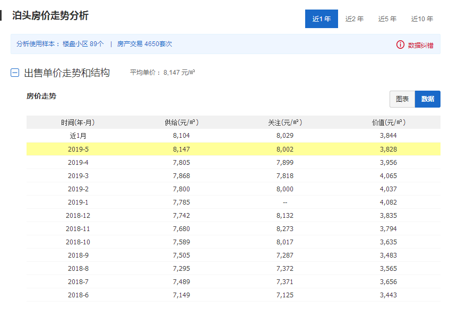The height and width of the screenshot is (309, 449).
Task: Click the 2018-10 date cell
Action: tap(78, 242)
